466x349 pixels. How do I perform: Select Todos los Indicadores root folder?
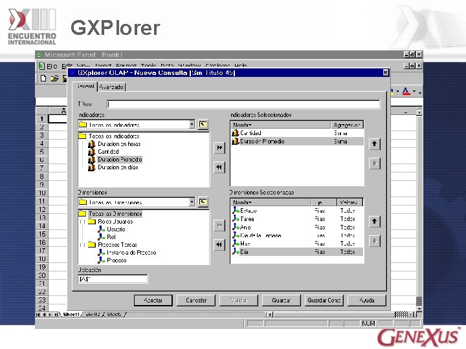click(114, 136)
